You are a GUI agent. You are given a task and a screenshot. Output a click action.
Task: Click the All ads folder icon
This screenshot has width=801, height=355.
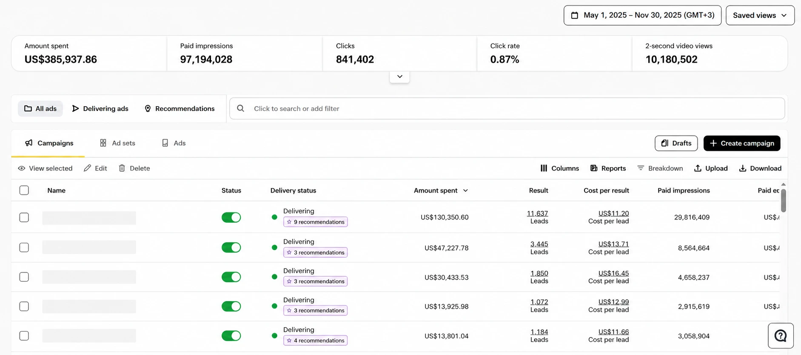[28, 108]
